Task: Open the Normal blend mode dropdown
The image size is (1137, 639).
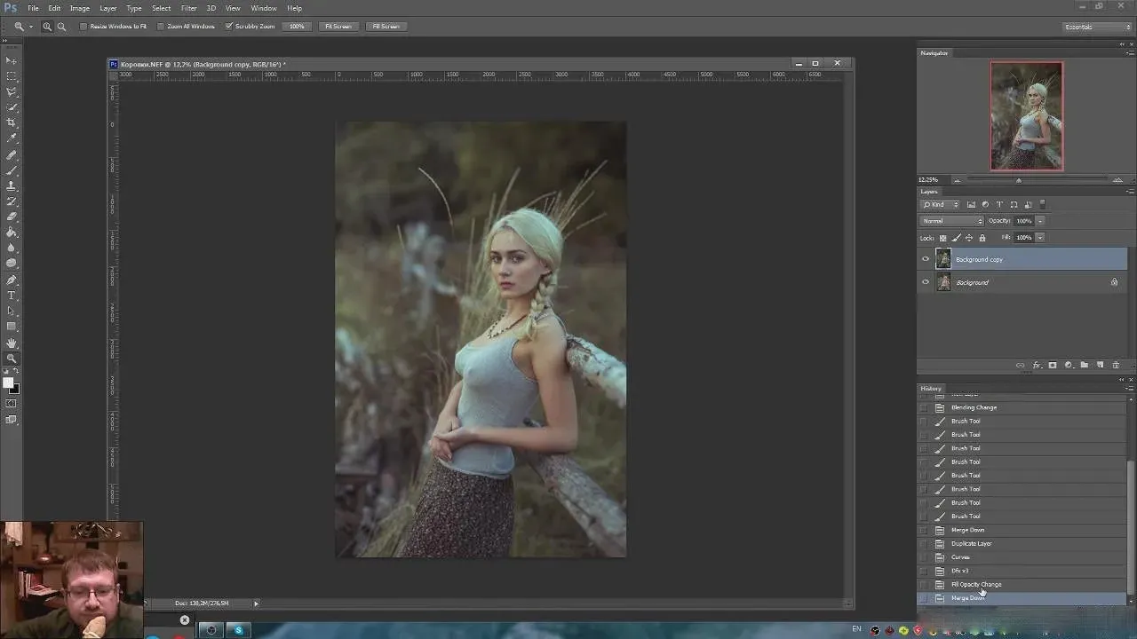Action: click(952, 221)
